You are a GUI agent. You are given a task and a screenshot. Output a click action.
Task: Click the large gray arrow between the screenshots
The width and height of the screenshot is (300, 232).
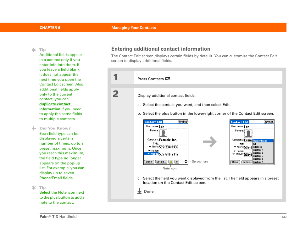[x=210, y=142]
